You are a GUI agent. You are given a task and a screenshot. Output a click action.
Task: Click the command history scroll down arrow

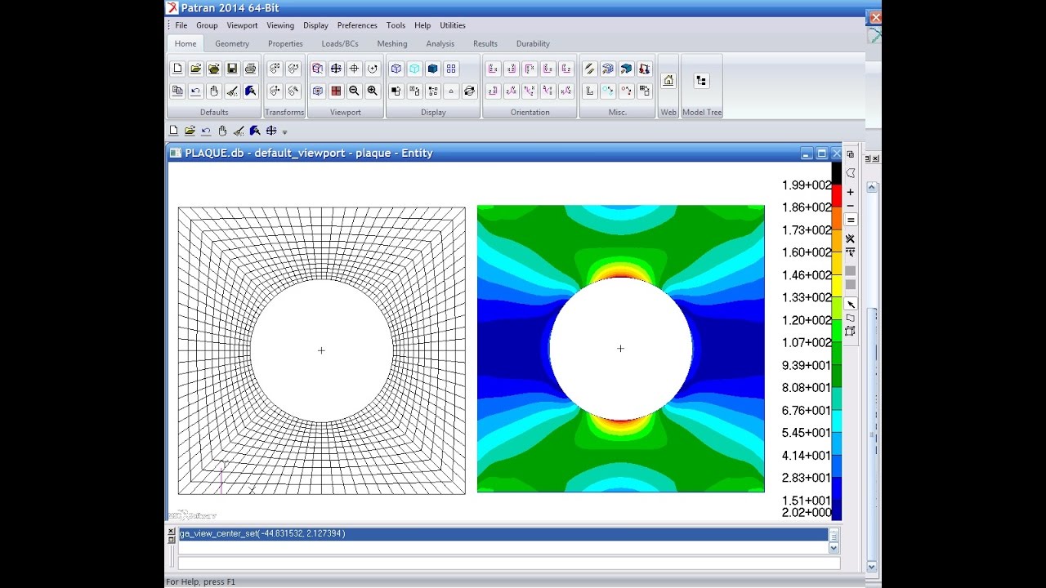tap(834, 548)
